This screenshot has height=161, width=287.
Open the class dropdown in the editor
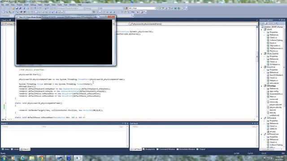click(129, 24)
